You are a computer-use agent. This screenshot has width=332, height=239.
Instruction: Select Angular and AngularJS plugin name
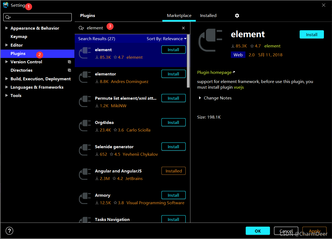(118, 171)
